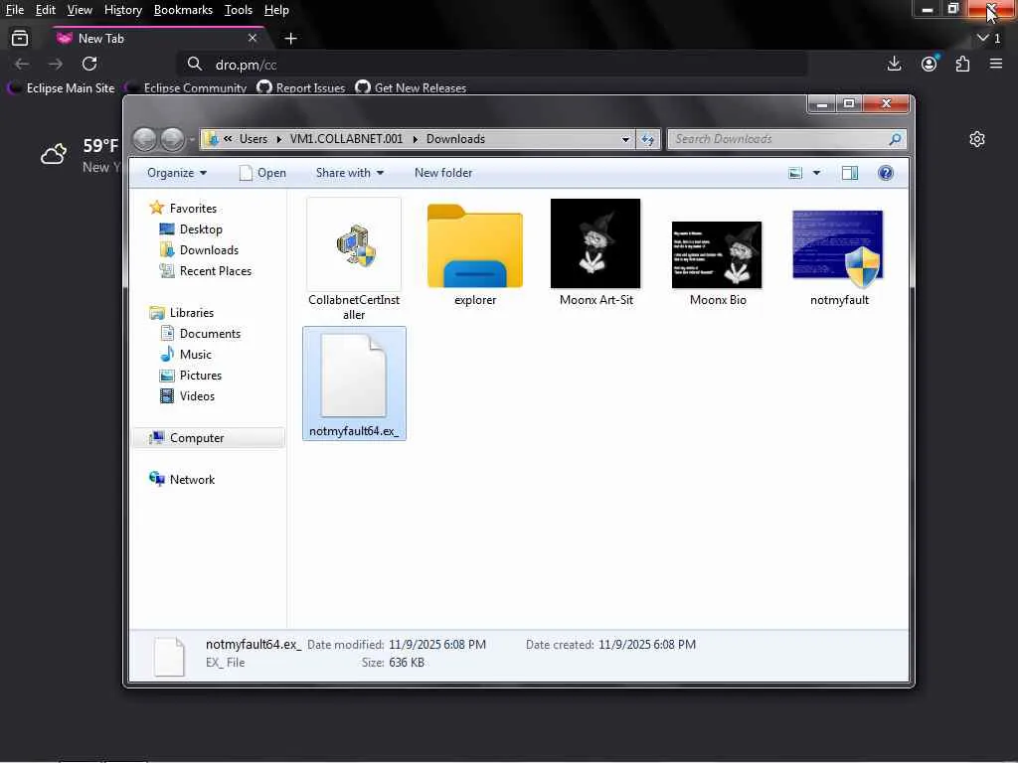Select Favorites in navigation pane
Viewport: 1018px width, 763px height.
[184, 209]
